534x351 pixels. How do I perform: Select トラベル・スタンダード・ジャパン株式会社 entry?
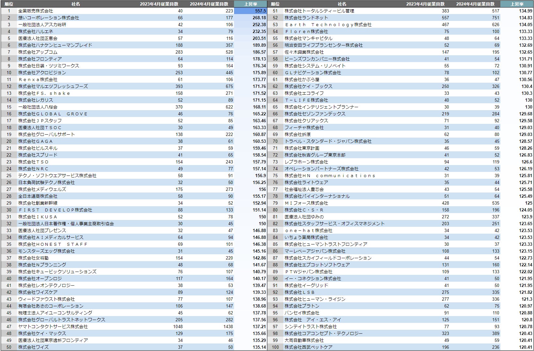coord(328,141)
